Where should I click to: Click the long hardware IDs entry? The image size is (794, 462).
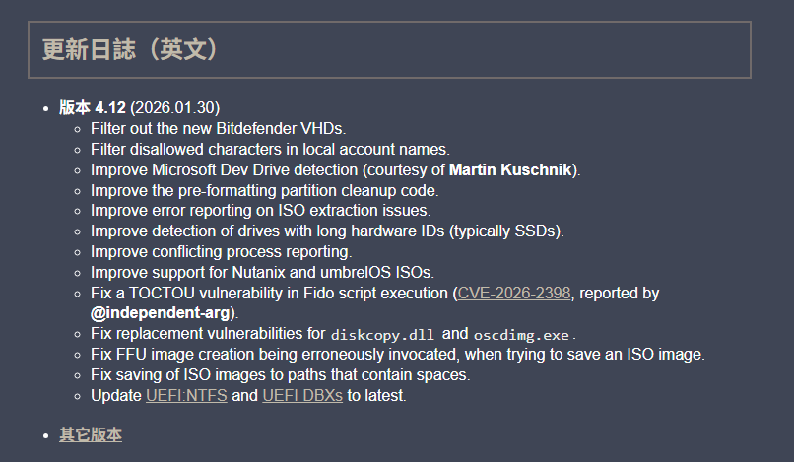pos(327,231)
